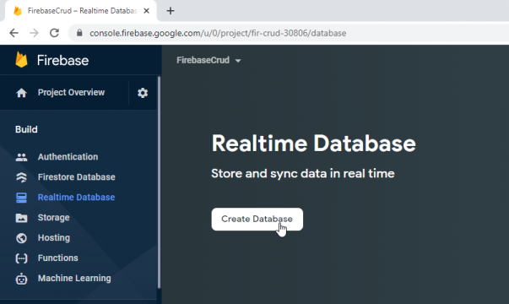Click 'Store and sync data in real time' text
This screenshot has height=304, width=509.
coord(303,173)
